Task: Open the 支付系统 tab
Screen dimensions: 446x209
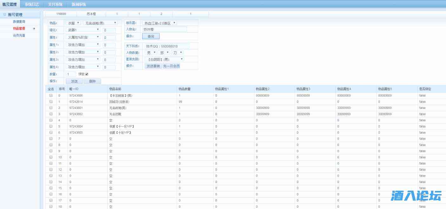Action: click(55, 4)
